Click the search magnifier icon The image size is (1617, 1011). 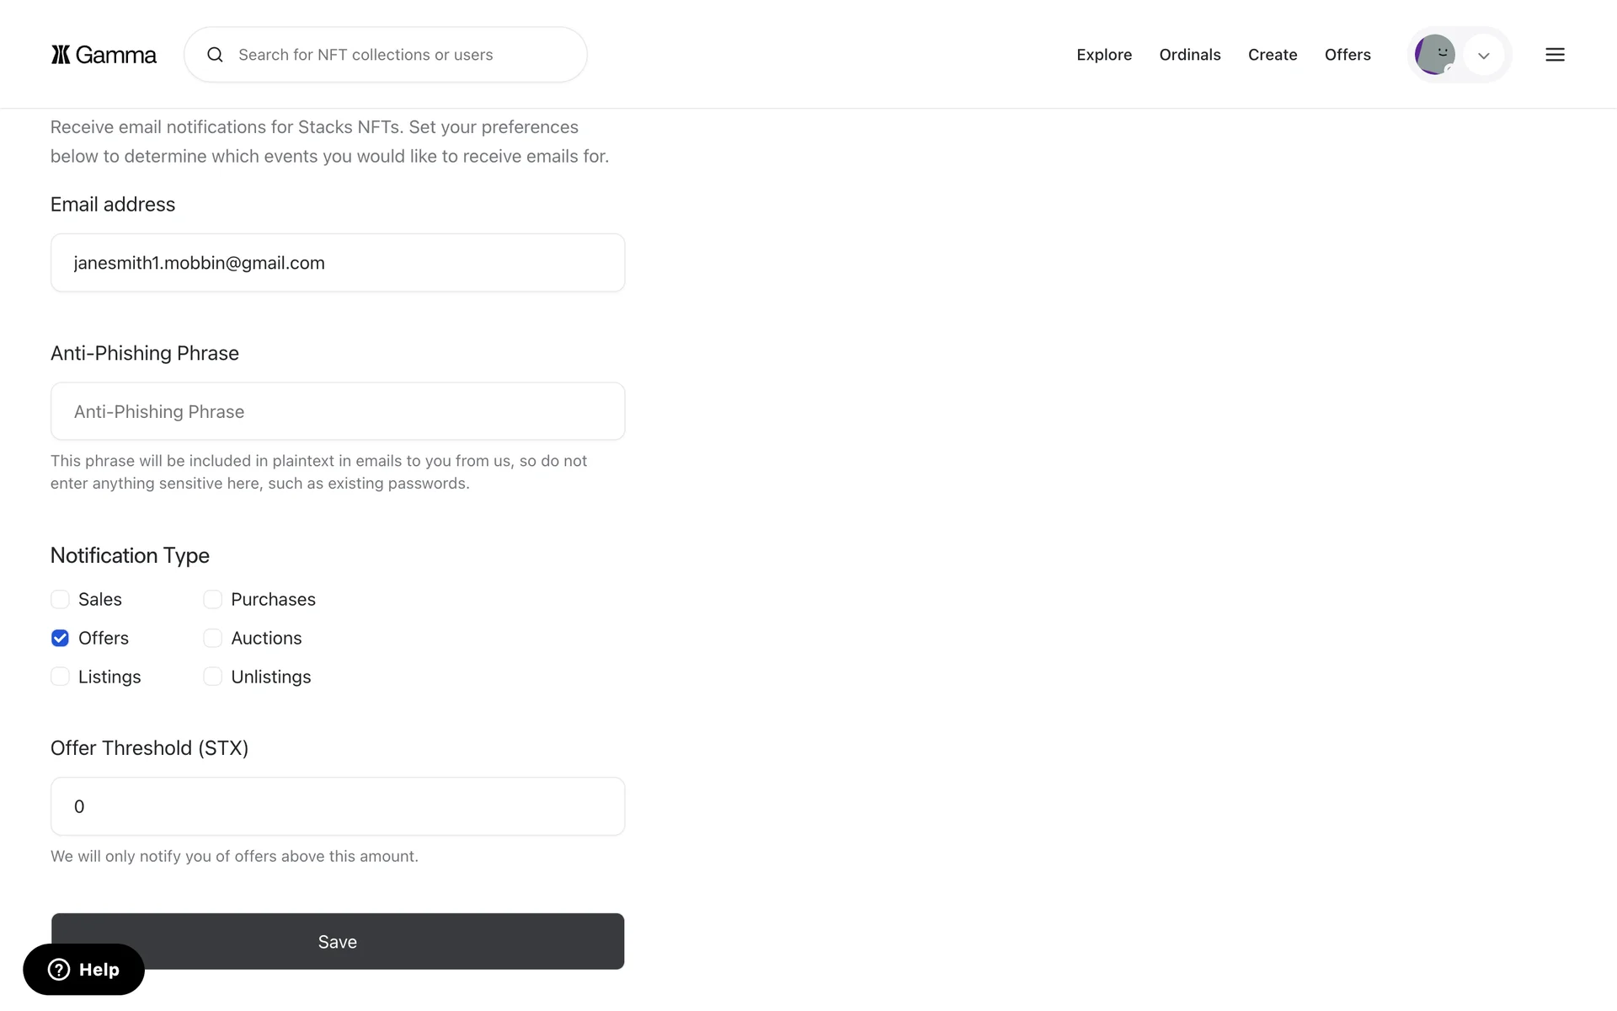[x=216, y=55]
